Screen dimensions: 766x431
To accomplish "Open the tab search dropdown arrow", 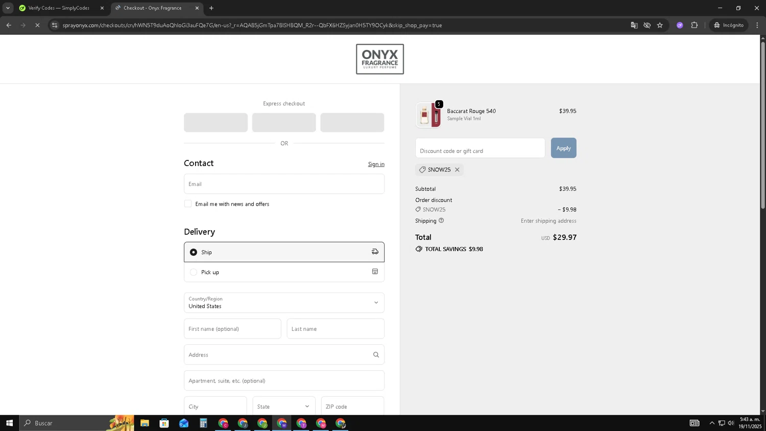I will [x=8, y=8].
